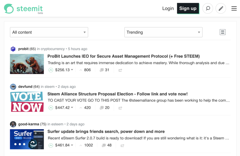240x156 pixels.
Task: Open good-karma author profile link
Action: click(28, 124)
